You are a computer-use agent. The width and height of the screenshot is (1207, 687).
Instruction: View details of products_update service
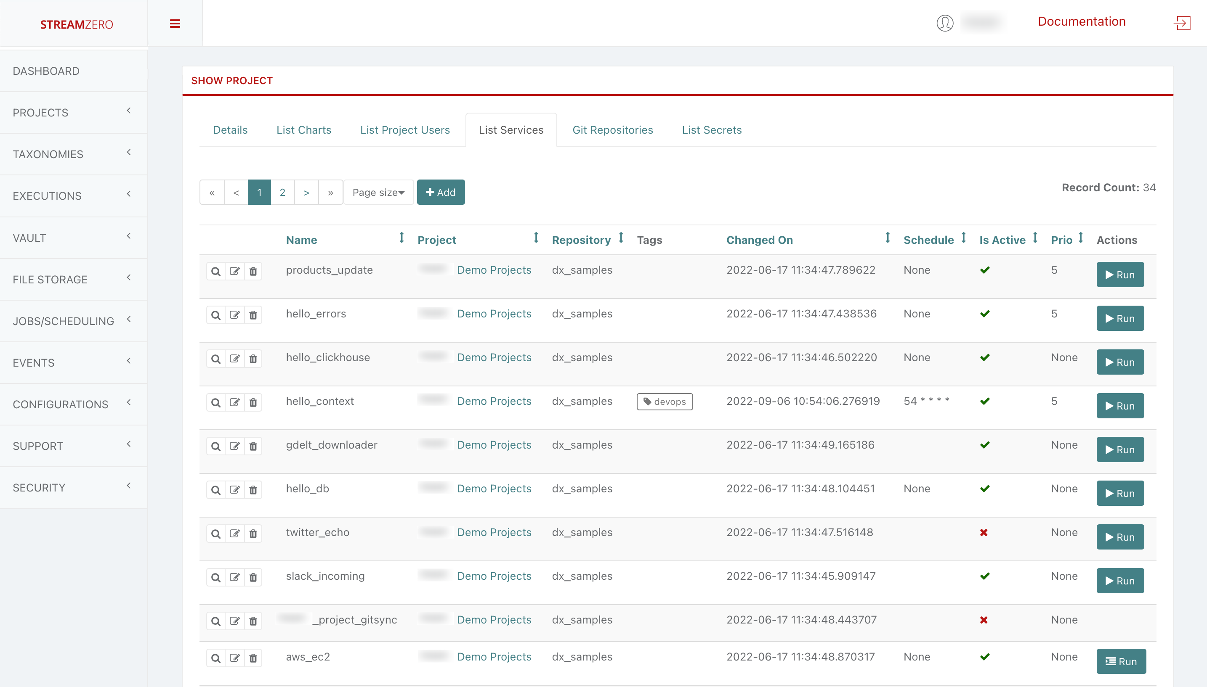pos(216,271)
